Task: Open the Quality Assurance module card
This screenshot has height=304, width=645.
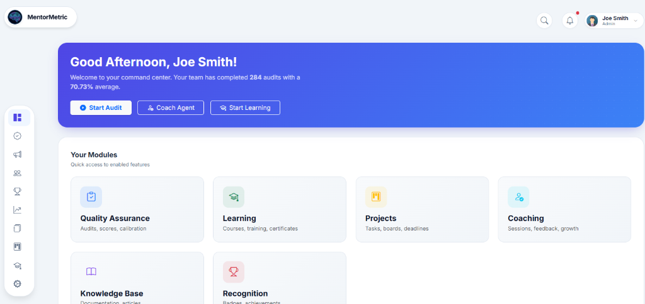Action: tap(137, 209)
